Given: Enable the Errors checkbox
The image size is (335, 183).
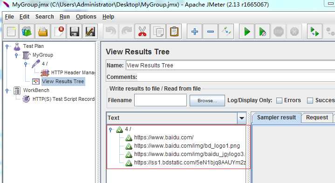Looking at the screenshot, I should click(279, 100).
